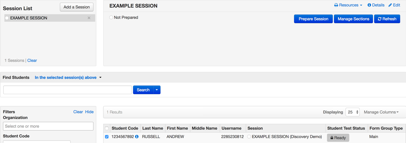Image resolution: width=406 pixels, height=143 pixels.
Task: Uncheck the checkbox for student RUSSELL
Action: point(107,137)
